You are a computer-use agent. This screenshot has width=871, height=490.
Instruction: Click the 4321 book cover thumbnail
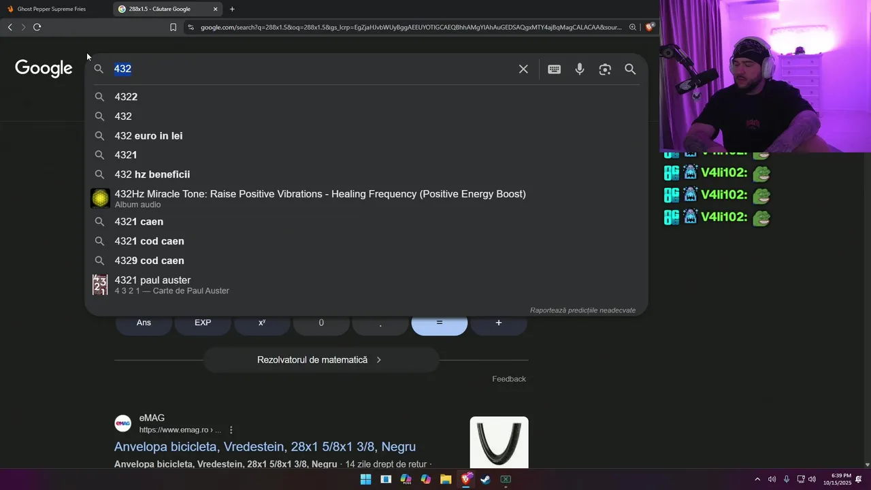[x=100, y=284]
